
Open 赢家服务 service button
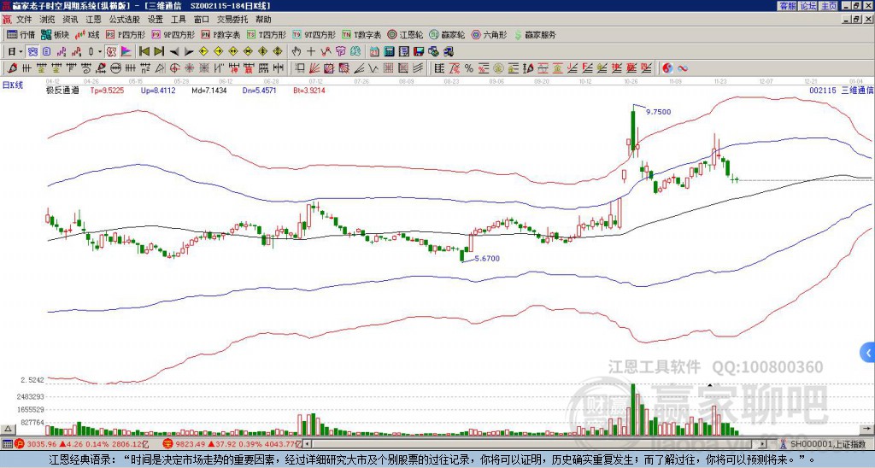click(535, 34)
